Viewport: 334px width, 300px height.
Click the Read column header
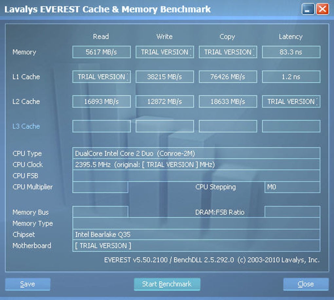point(101,37)
